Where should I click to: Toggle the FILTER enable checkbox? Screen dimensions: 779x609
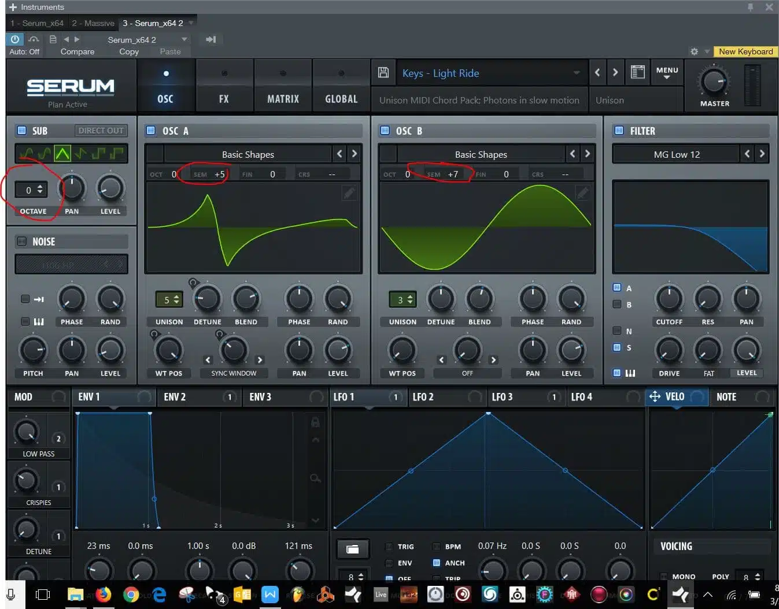(x=619, y=131)
